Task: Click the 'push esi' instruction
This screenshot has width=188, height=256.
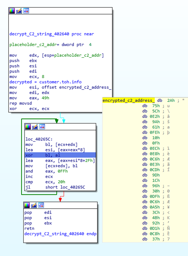Action: point(23,66)
